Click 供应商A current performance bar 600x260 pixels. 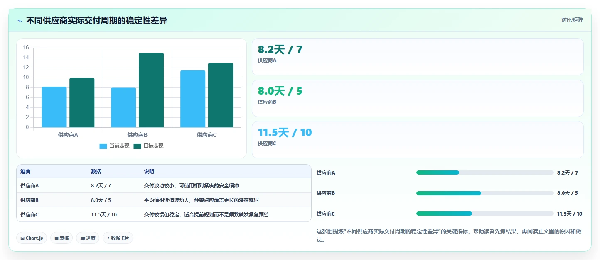point(54,107)
